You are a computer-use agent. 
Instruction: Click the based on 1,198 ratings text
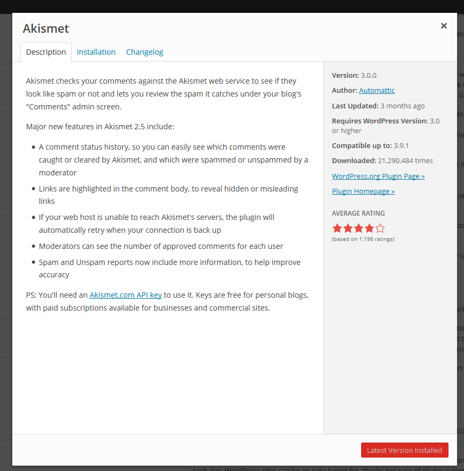pyautogui.click(x=363, y=239)
